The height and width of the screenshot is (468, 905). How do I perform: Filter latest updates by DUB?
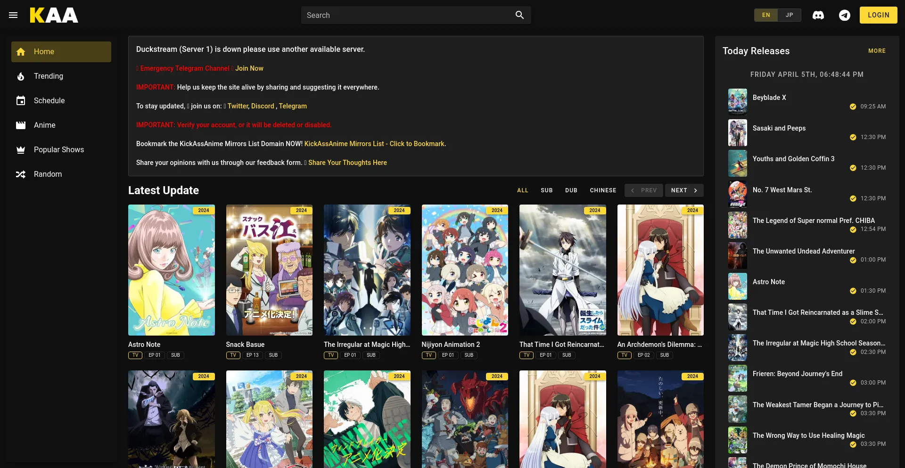(x=571, y=190)
